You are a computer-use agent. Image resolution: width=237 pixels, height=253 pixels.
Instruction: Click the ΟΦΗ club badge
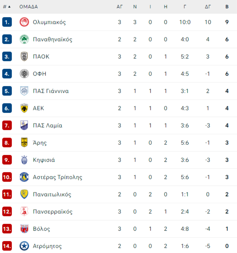24,74
